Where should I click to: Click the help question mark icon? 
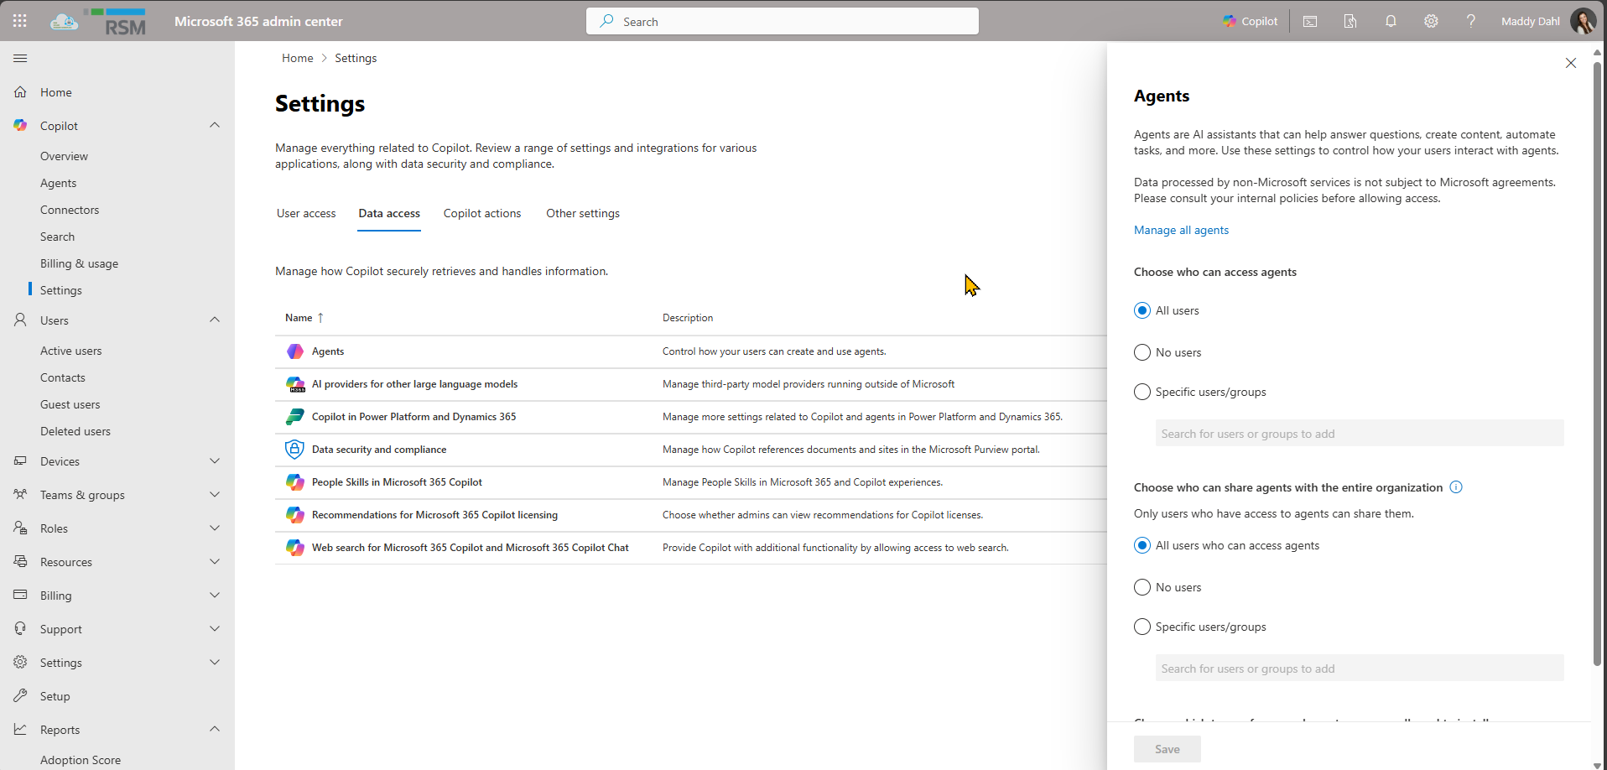tap(1470, 21)
